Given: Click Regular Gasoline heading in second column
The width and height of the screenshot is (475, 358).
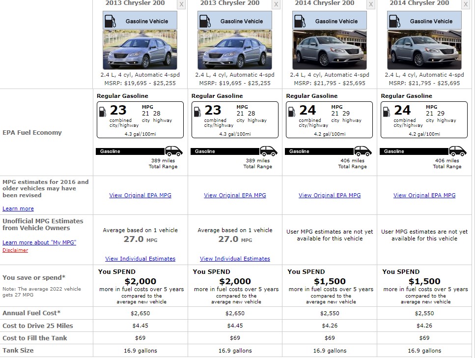Looking at the screenshot, I should 217,96.
